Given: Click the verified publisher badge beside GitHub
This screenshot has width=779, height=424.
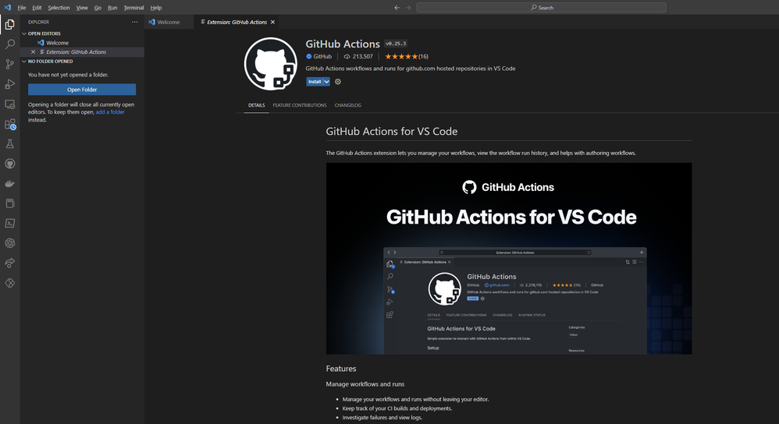Looking at the screenshot, I should tap(309, 57).
